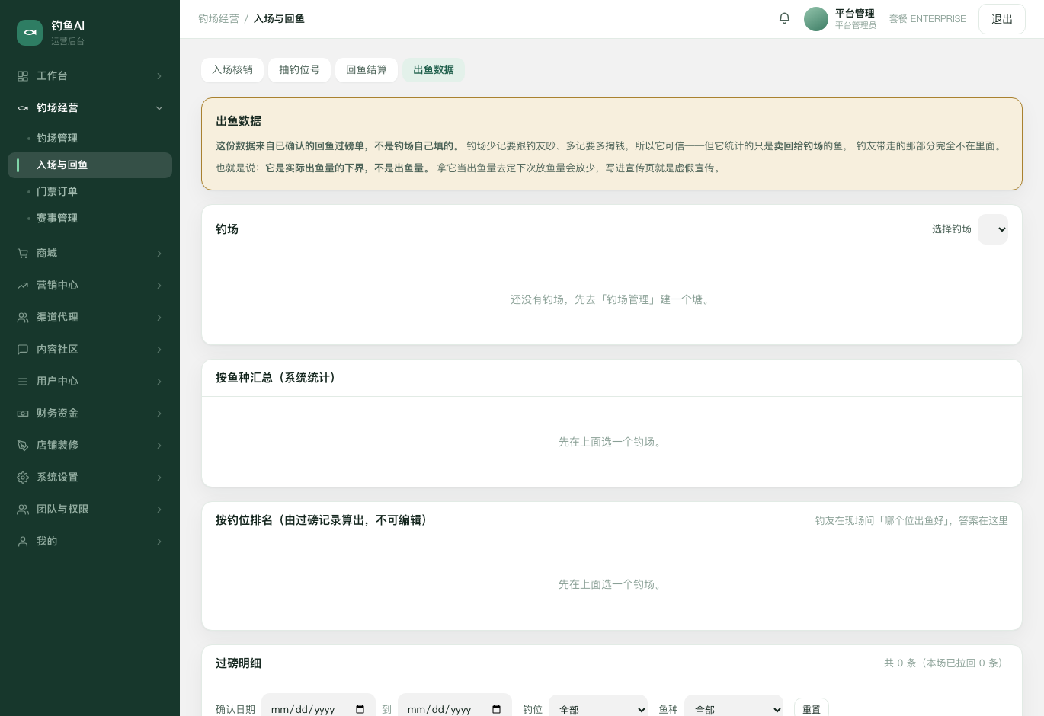Click the 用户中心 list icon
The image size is (1044, 716).
coord(23,382)
